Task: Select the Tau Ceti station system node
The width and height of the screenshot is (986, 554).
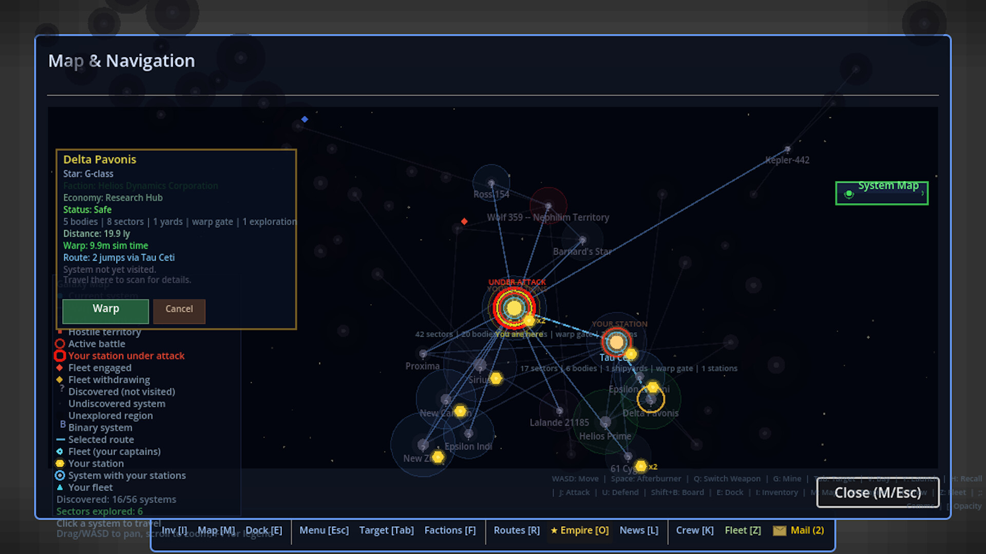Action: click(x=617, y=342)
